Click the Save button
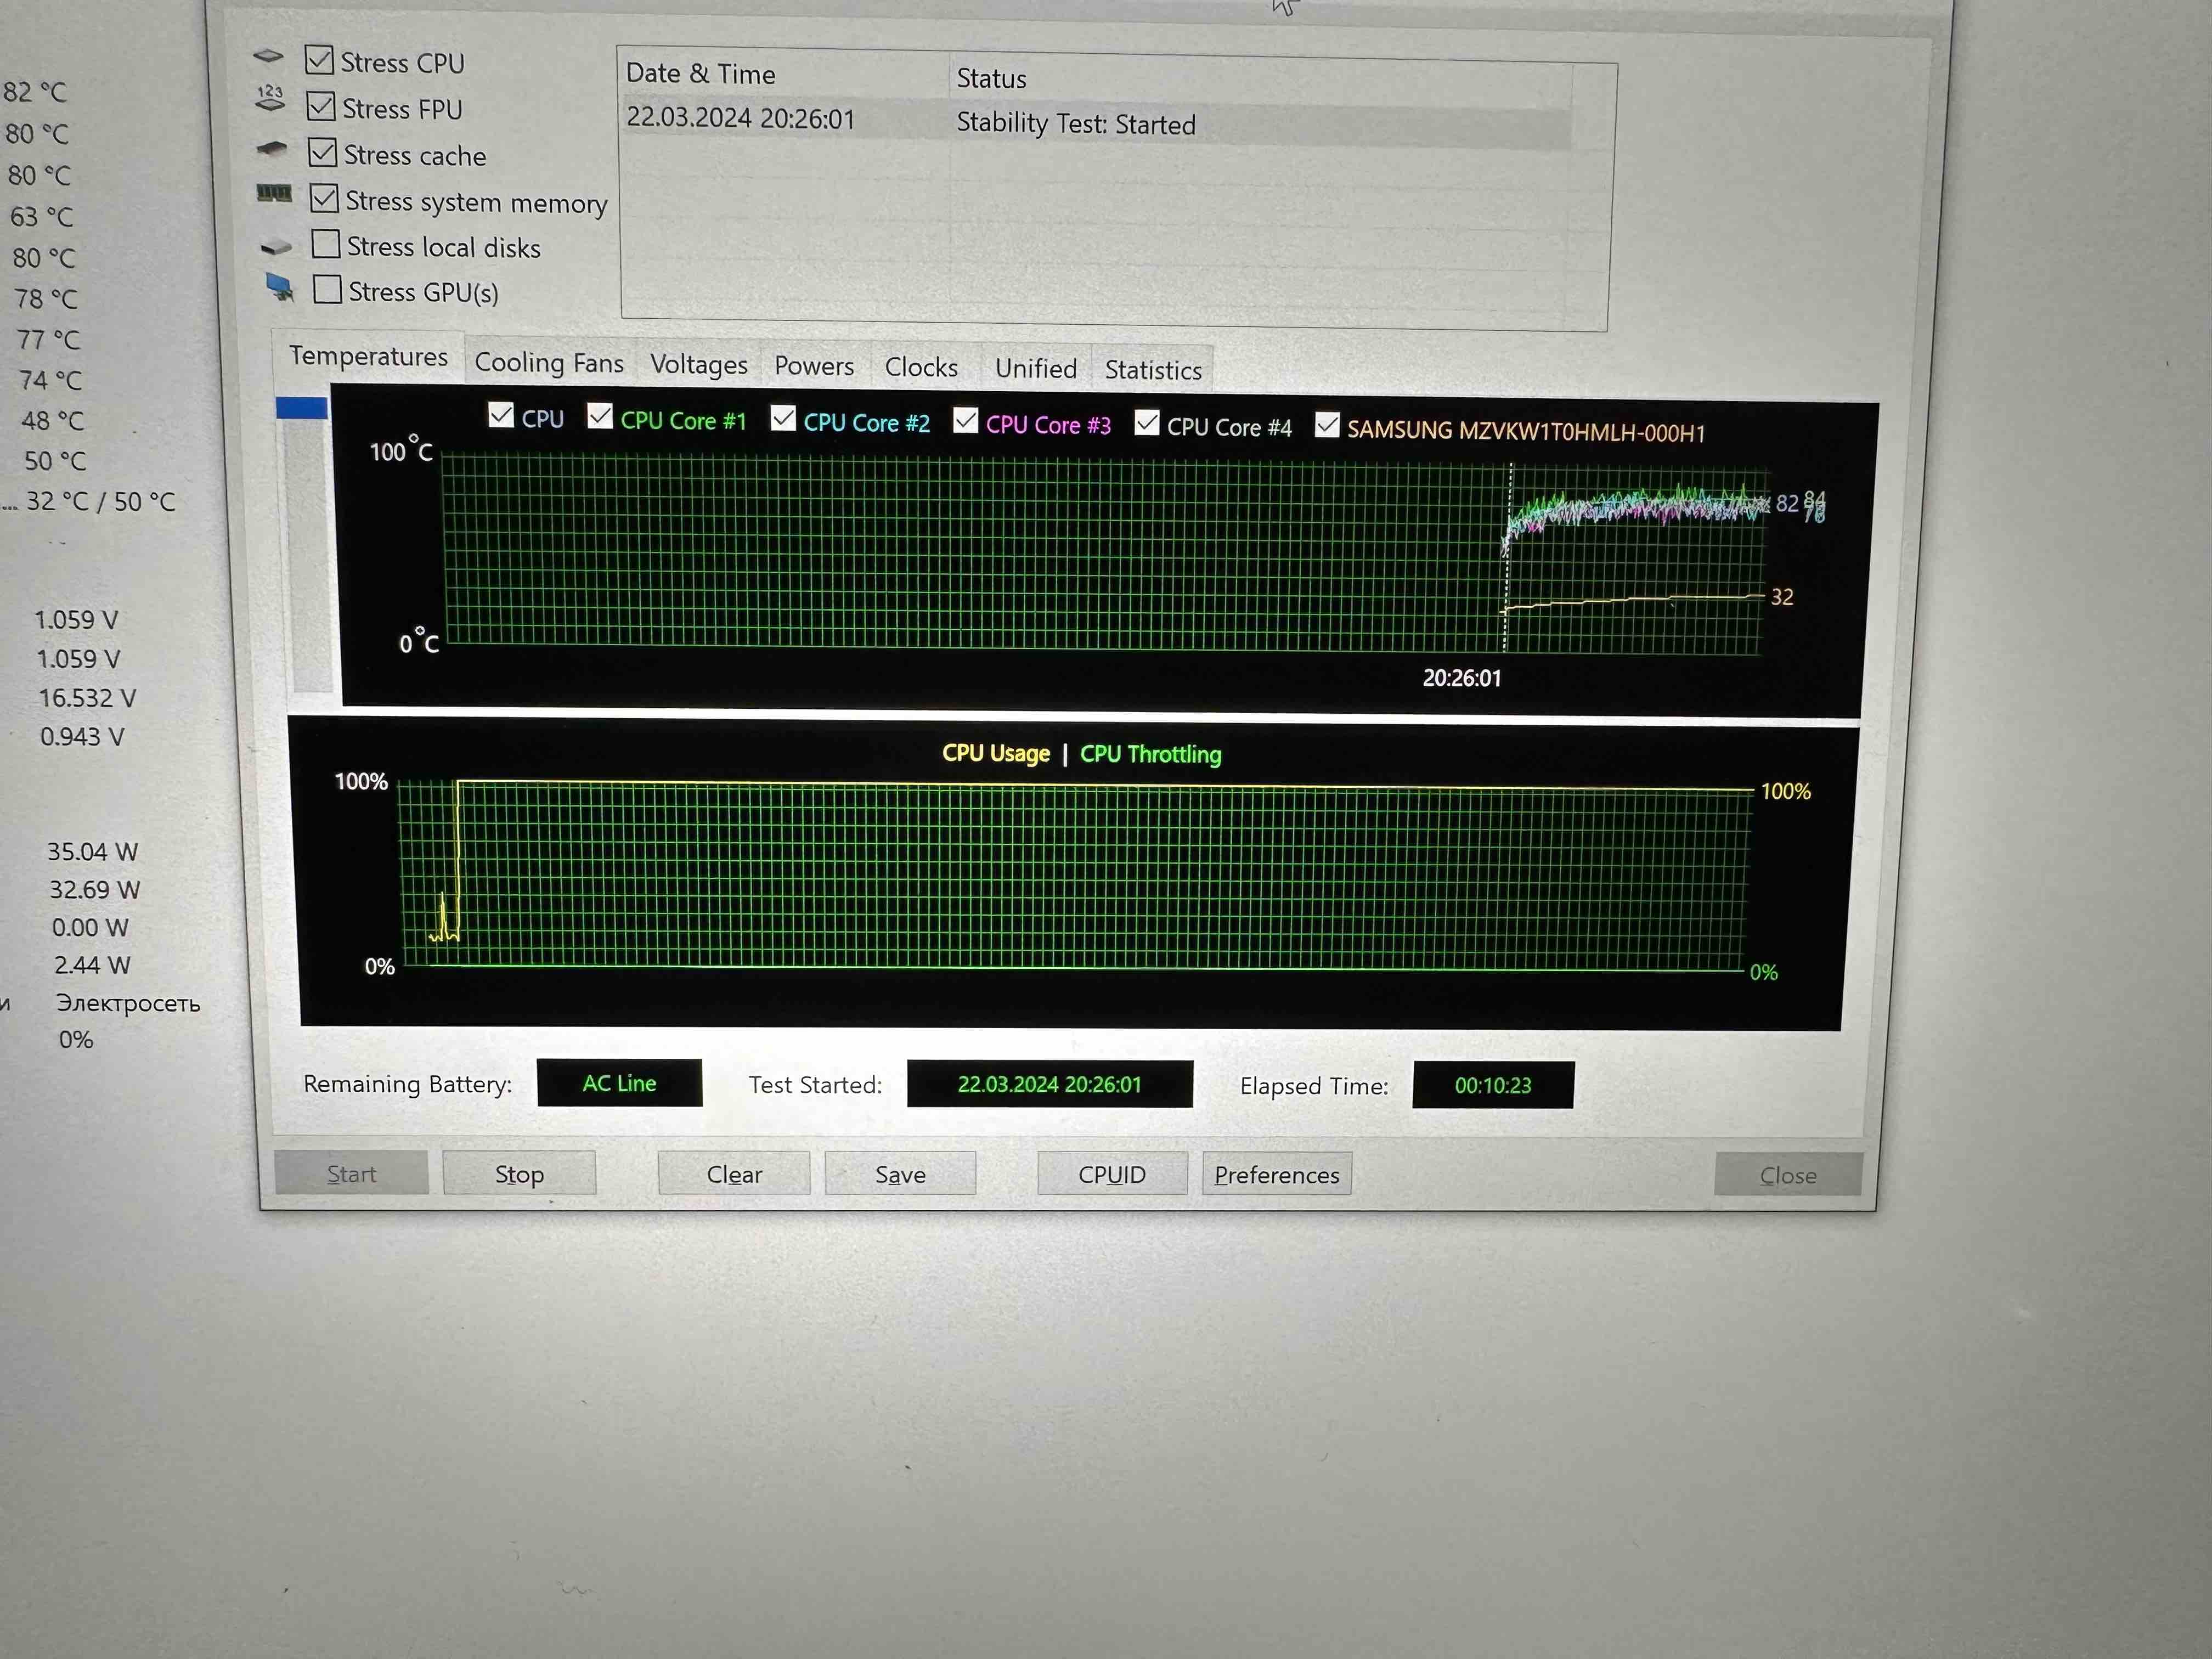2212x1659 pixels. (x=900, y=1174)
